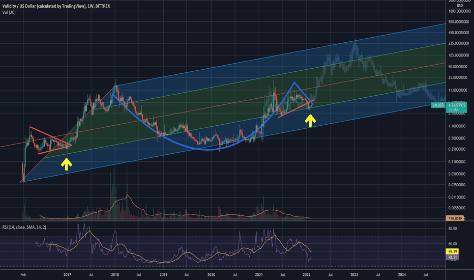Select the 0.05000000 price axis label
The image size is (474, 280).
(457, 174)
